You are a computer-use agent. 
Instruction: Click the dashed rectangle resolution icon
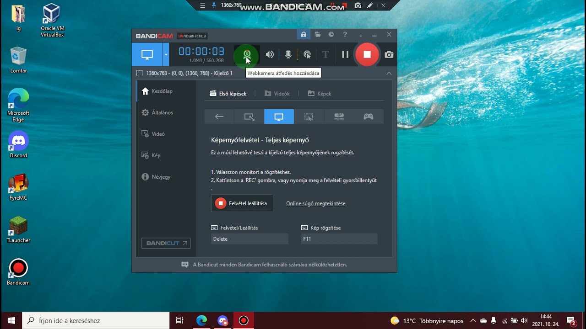coord(140,73)
